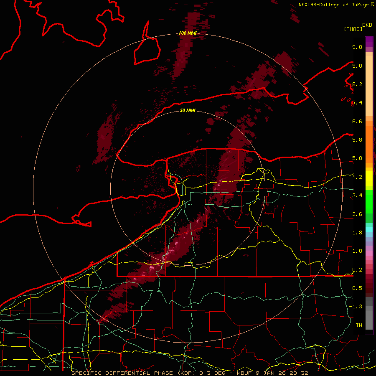376x376 pixels.
Task: Select the 3.4 color scale value
Action: pos(357,196)
